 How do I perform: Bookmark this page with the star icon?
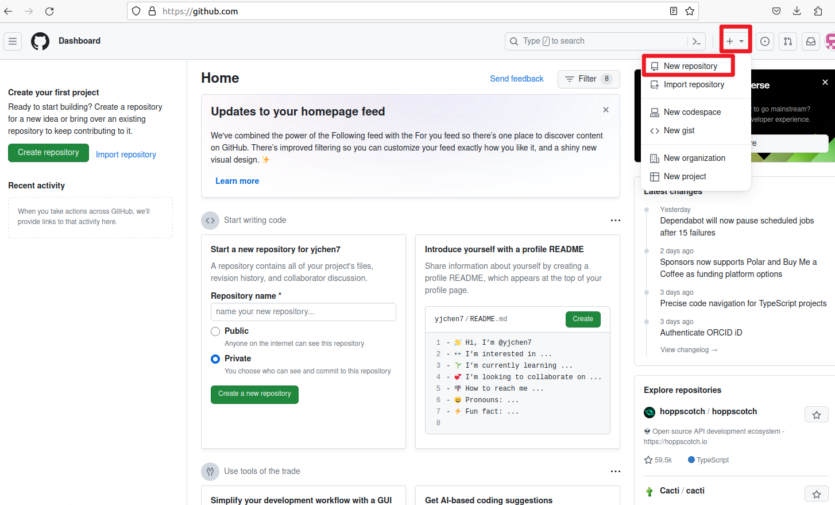coord(690,11)
